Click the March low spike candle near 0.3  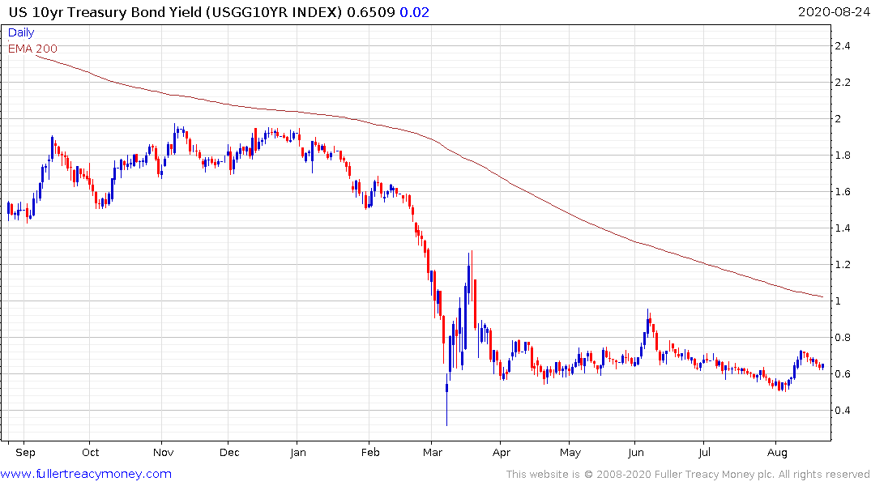pyautogui.click(x=446, y=400)
